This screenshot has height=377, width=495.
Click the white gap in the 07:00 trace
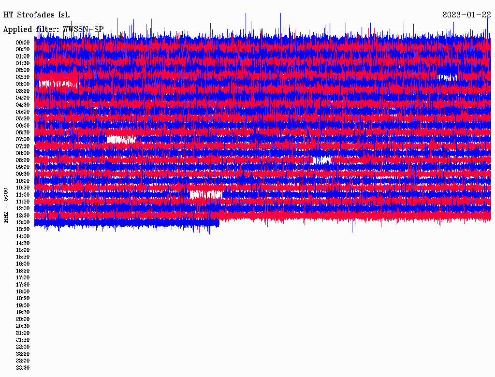pyautogui.click(x=121, y=139)
